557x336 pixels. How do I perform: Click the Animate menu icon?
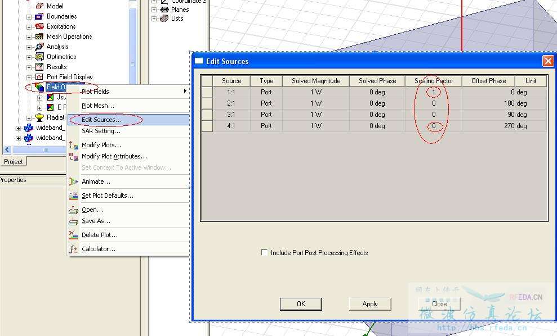73,181
